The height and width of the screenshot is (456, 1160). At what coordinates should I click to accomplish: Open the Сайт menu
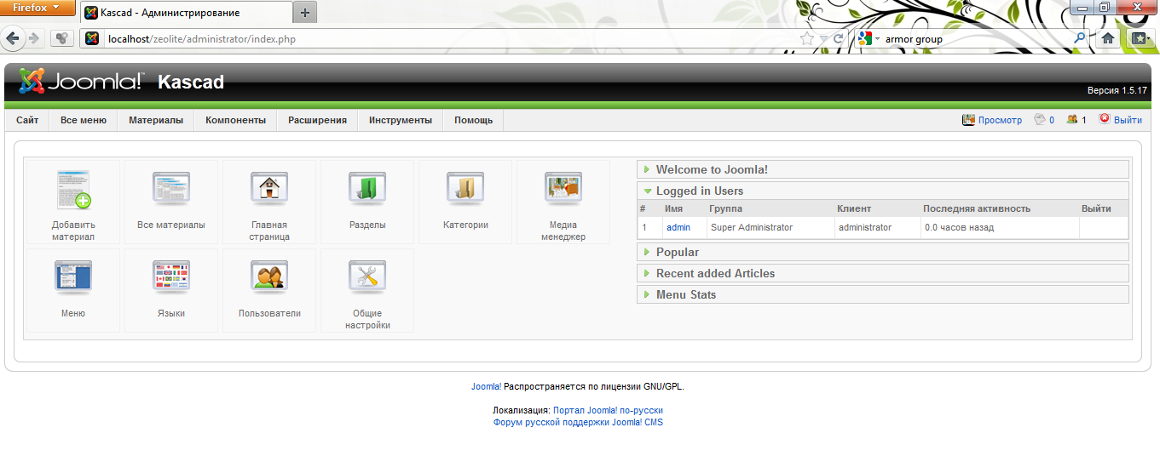pyautogui.click(x=27, y=120)
